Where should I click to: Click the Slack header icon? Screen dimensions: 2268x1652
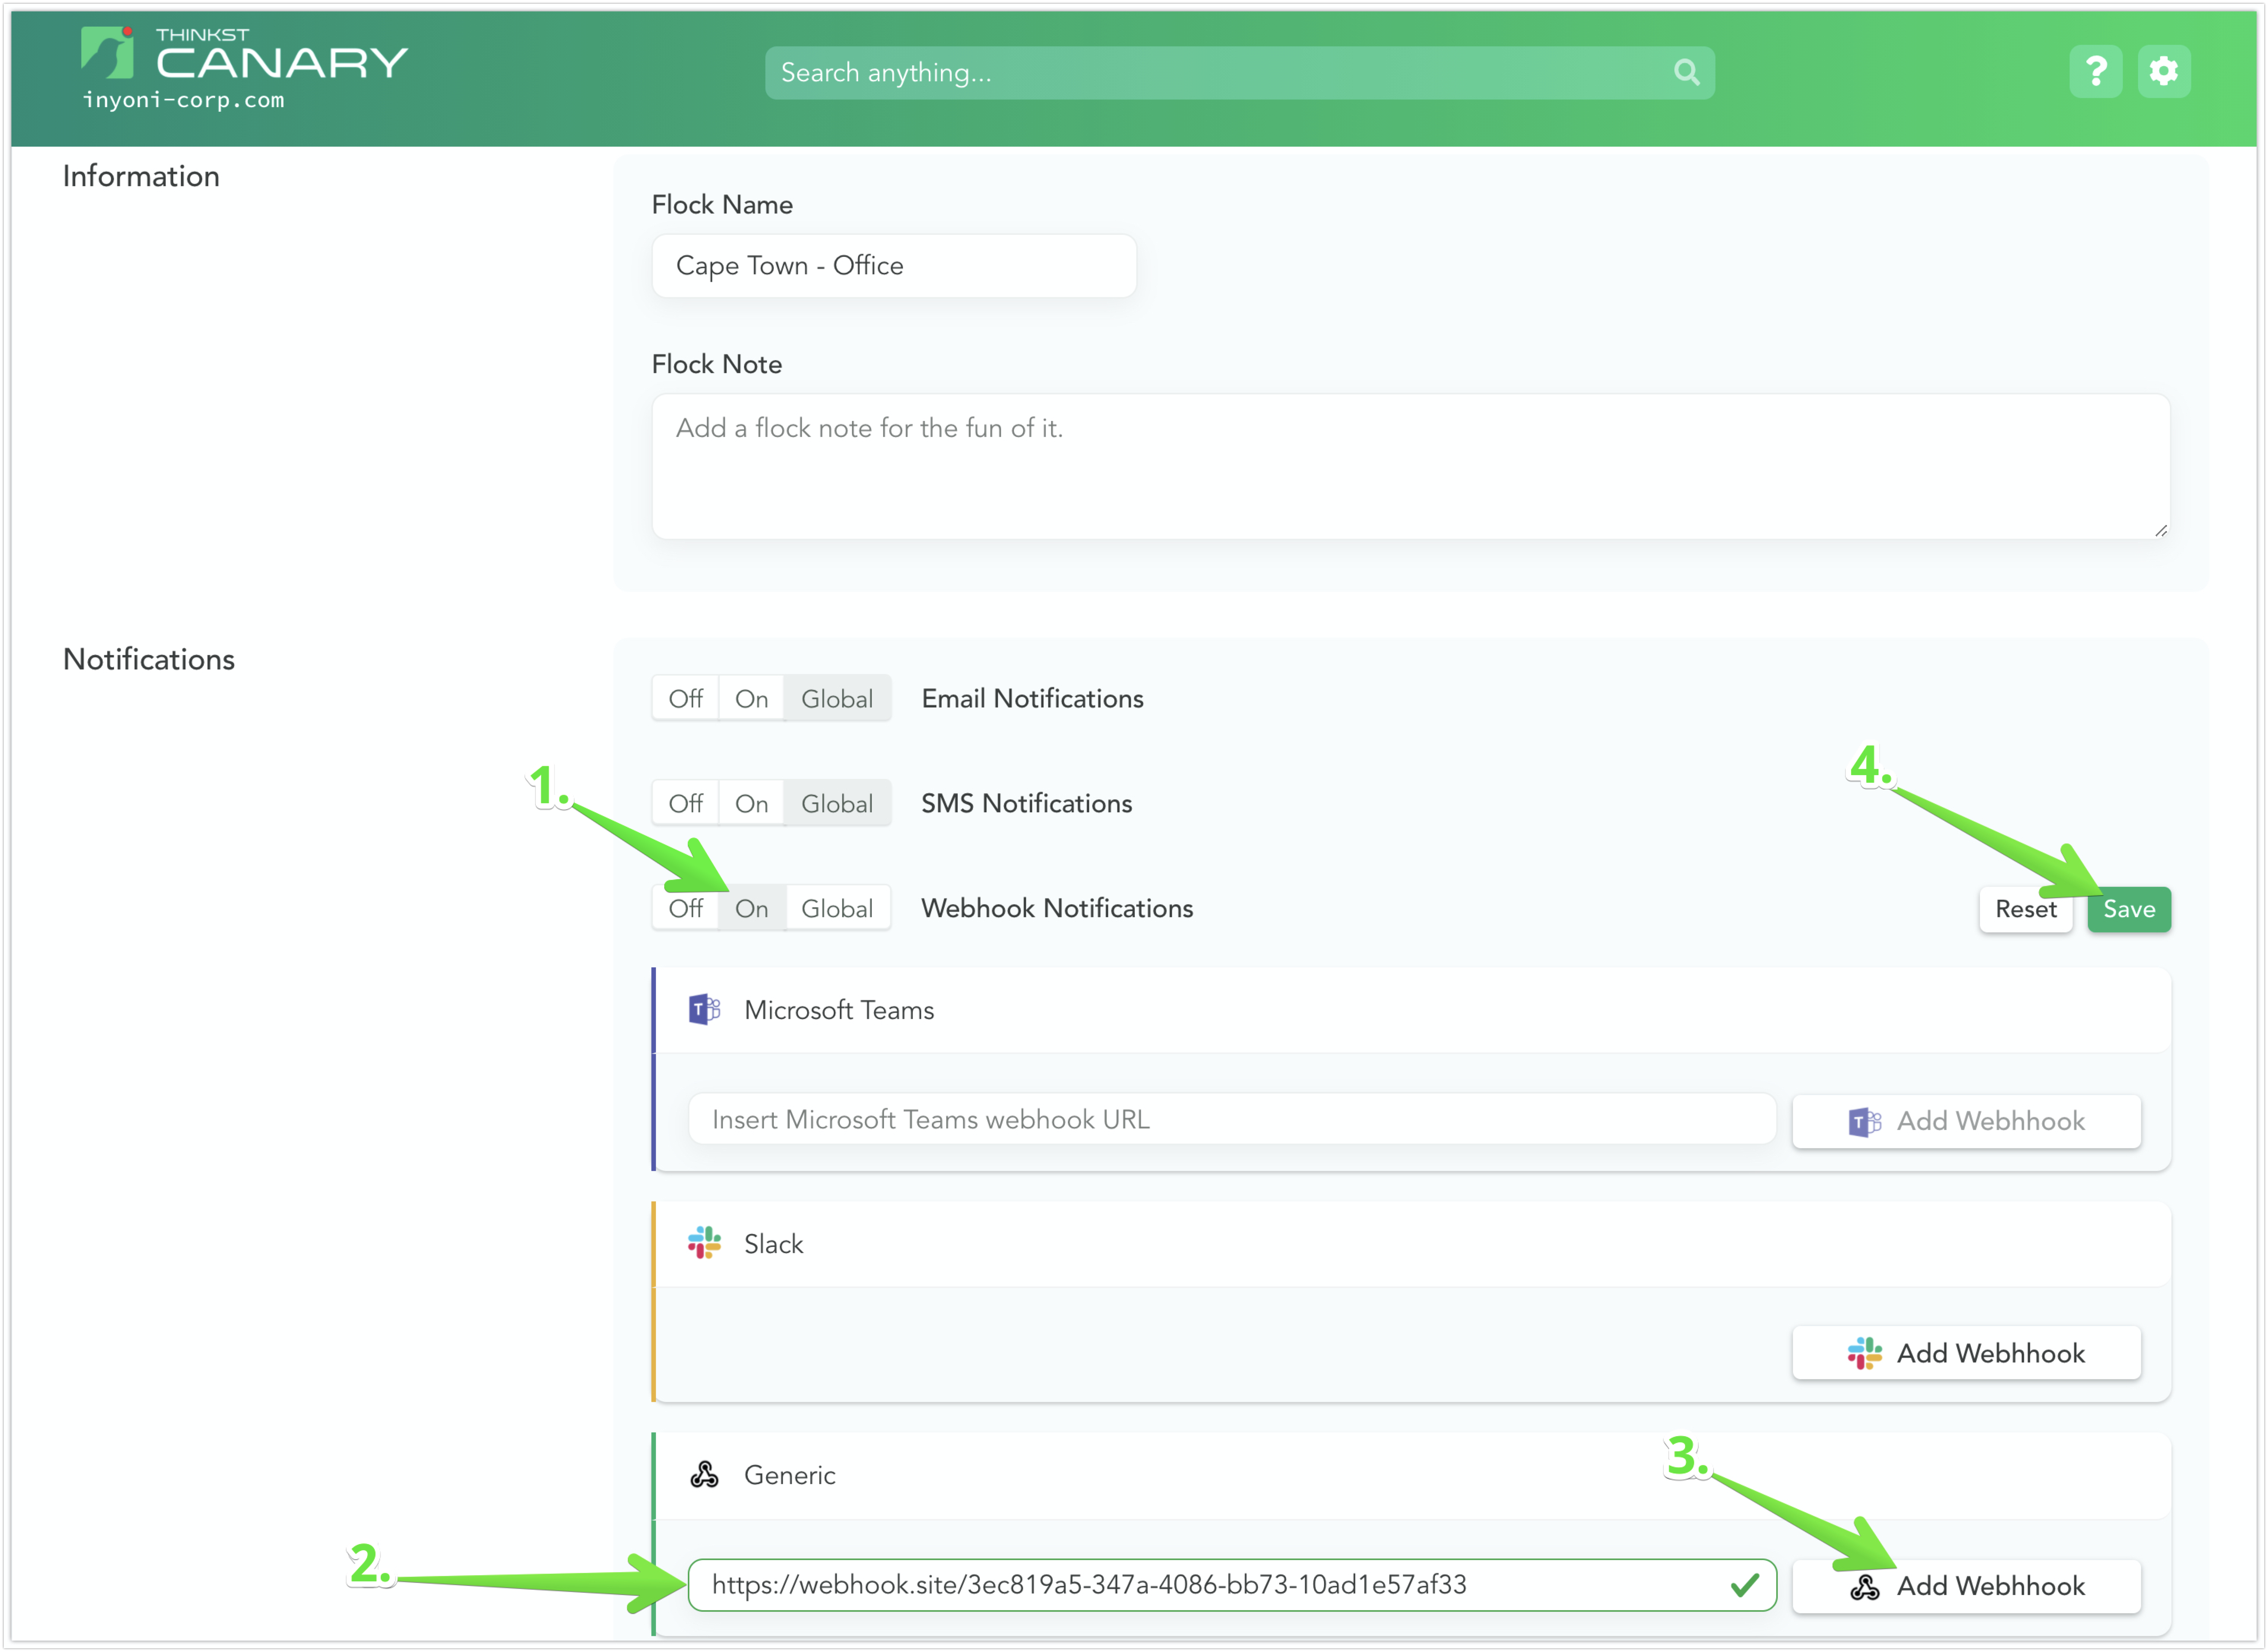point(704,1243)
